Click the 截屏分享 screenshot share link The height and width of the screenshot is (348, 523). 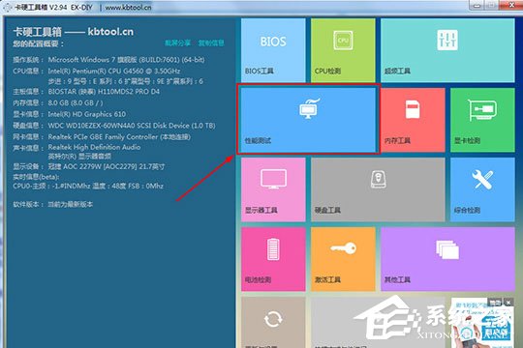(x=178, y=43)
